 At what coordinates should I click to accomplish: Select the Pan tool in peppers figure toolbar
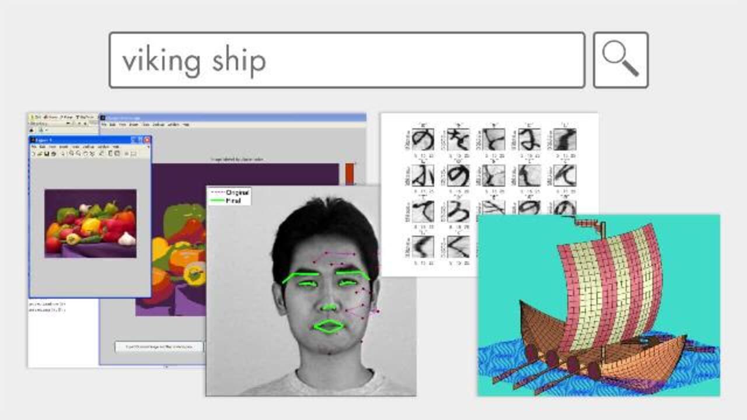pyautogui.click(x=85, y=153)
